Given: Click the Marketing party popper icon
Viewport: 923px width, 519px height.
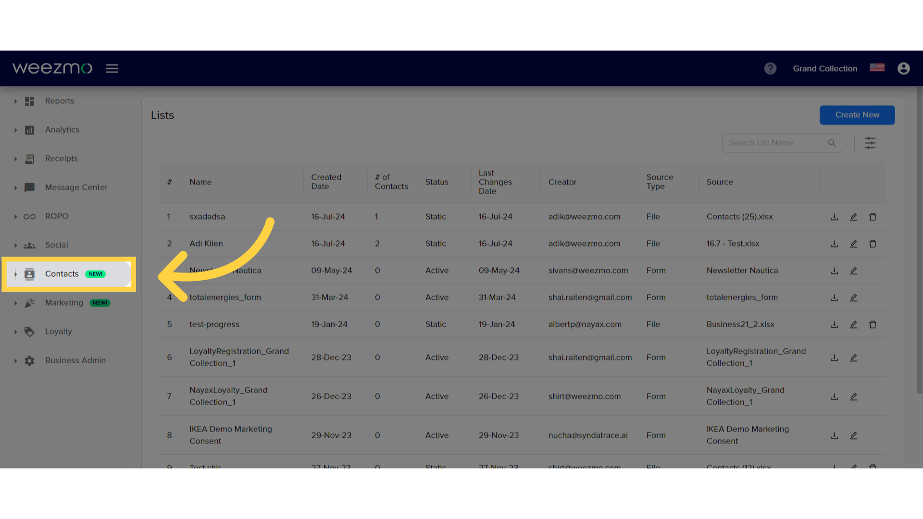Looking at the screenshot, I should (x=29, y=303).
